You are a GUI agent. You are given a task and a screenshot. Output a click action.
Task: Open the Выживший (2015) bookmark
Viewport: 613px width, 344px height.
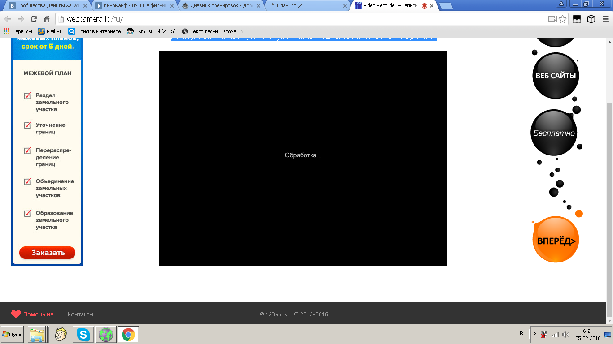pos(151,31)
